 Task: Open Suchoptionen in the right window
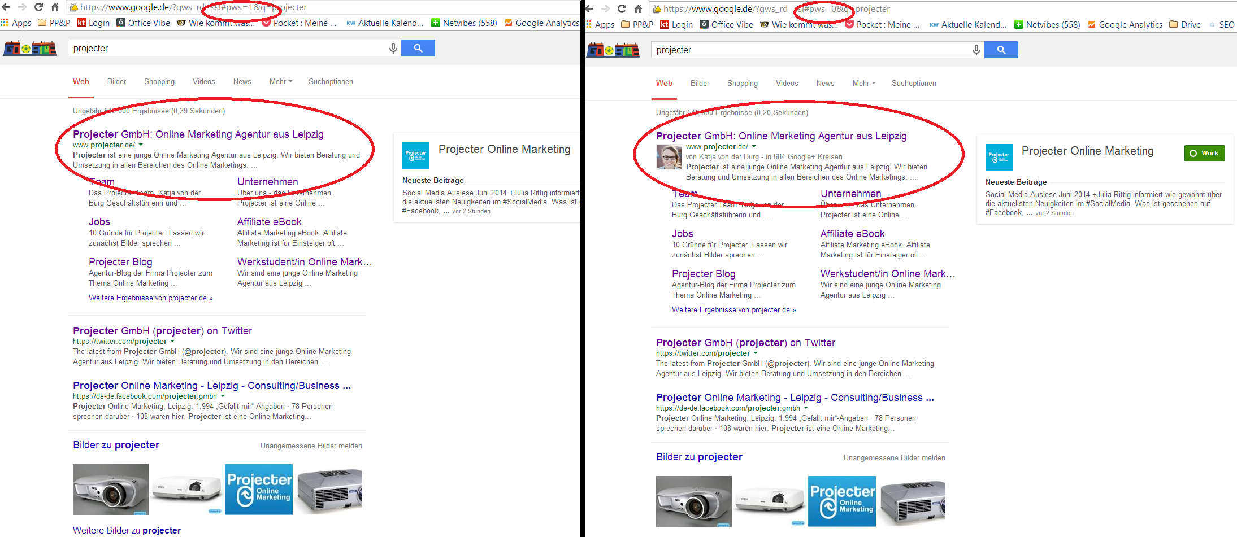point(914,84)
